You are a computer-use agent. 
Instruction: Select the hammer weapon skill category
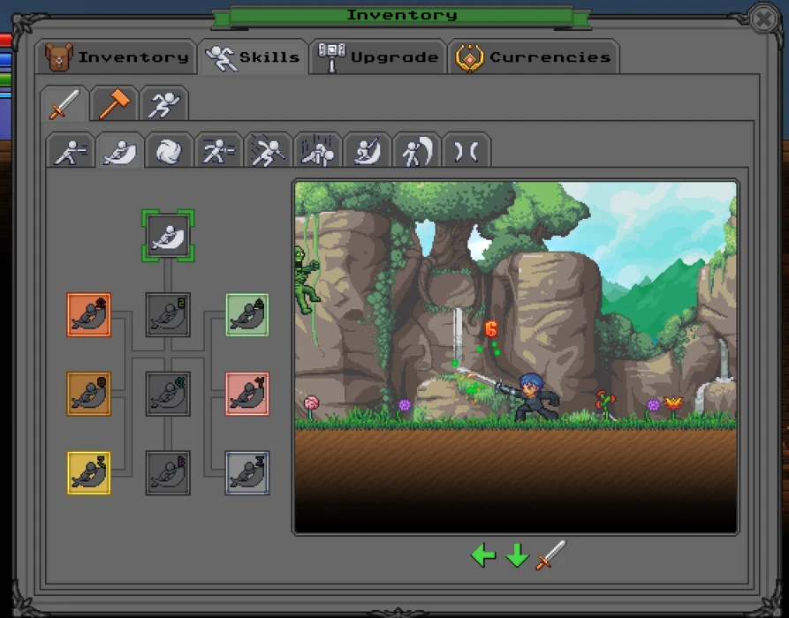(114, 104)
